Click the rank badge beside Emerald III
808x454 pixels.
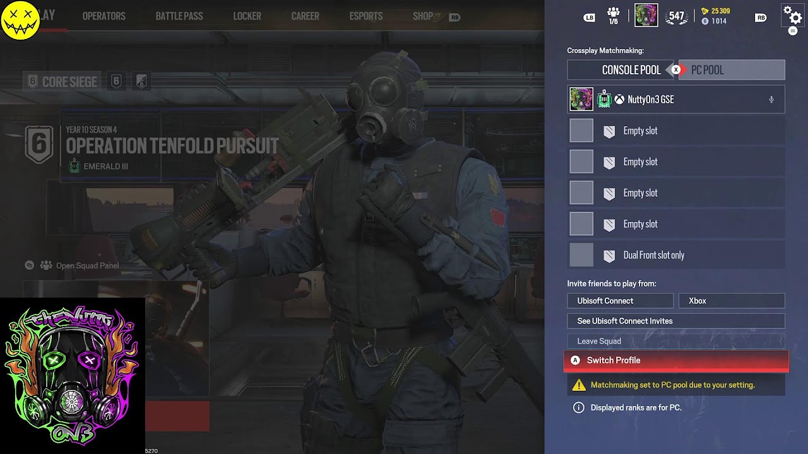click(x=74, y=166)
